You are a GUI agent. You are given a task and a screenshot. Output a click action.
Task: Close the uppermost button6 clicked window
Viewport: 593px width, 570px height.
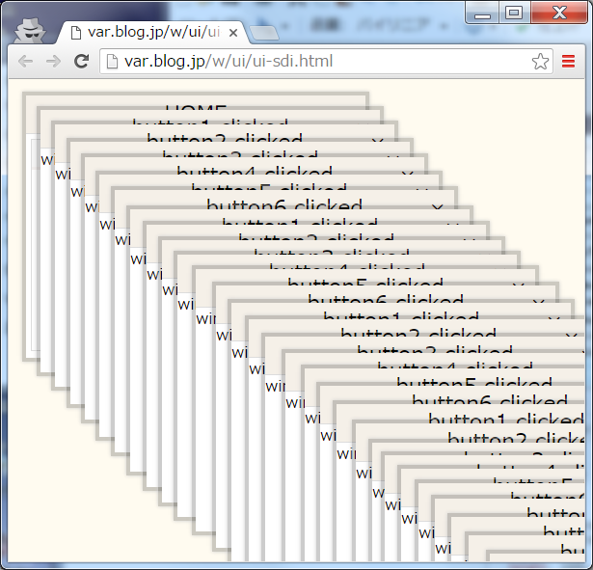point(437,206)
